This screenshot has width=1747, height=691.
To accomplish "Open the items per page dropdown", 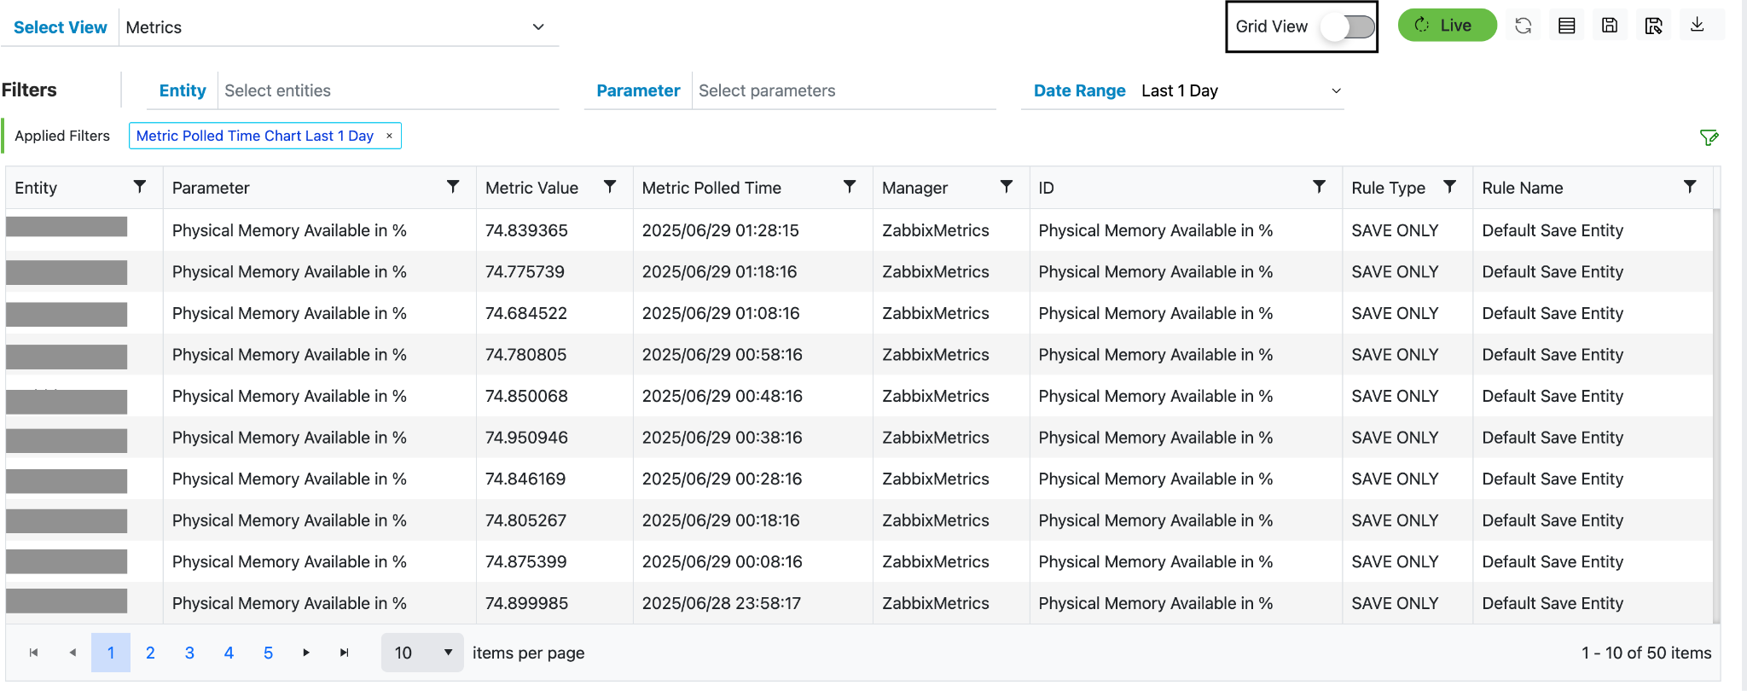I will click(422, 653).
